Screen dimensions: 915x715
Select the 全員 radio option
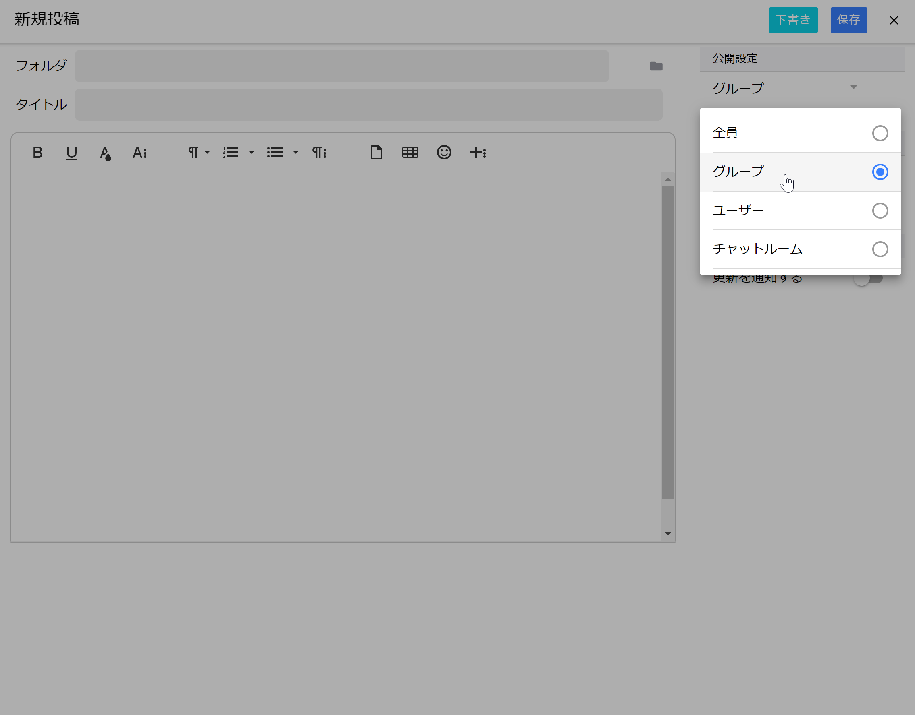pos(880,133)
